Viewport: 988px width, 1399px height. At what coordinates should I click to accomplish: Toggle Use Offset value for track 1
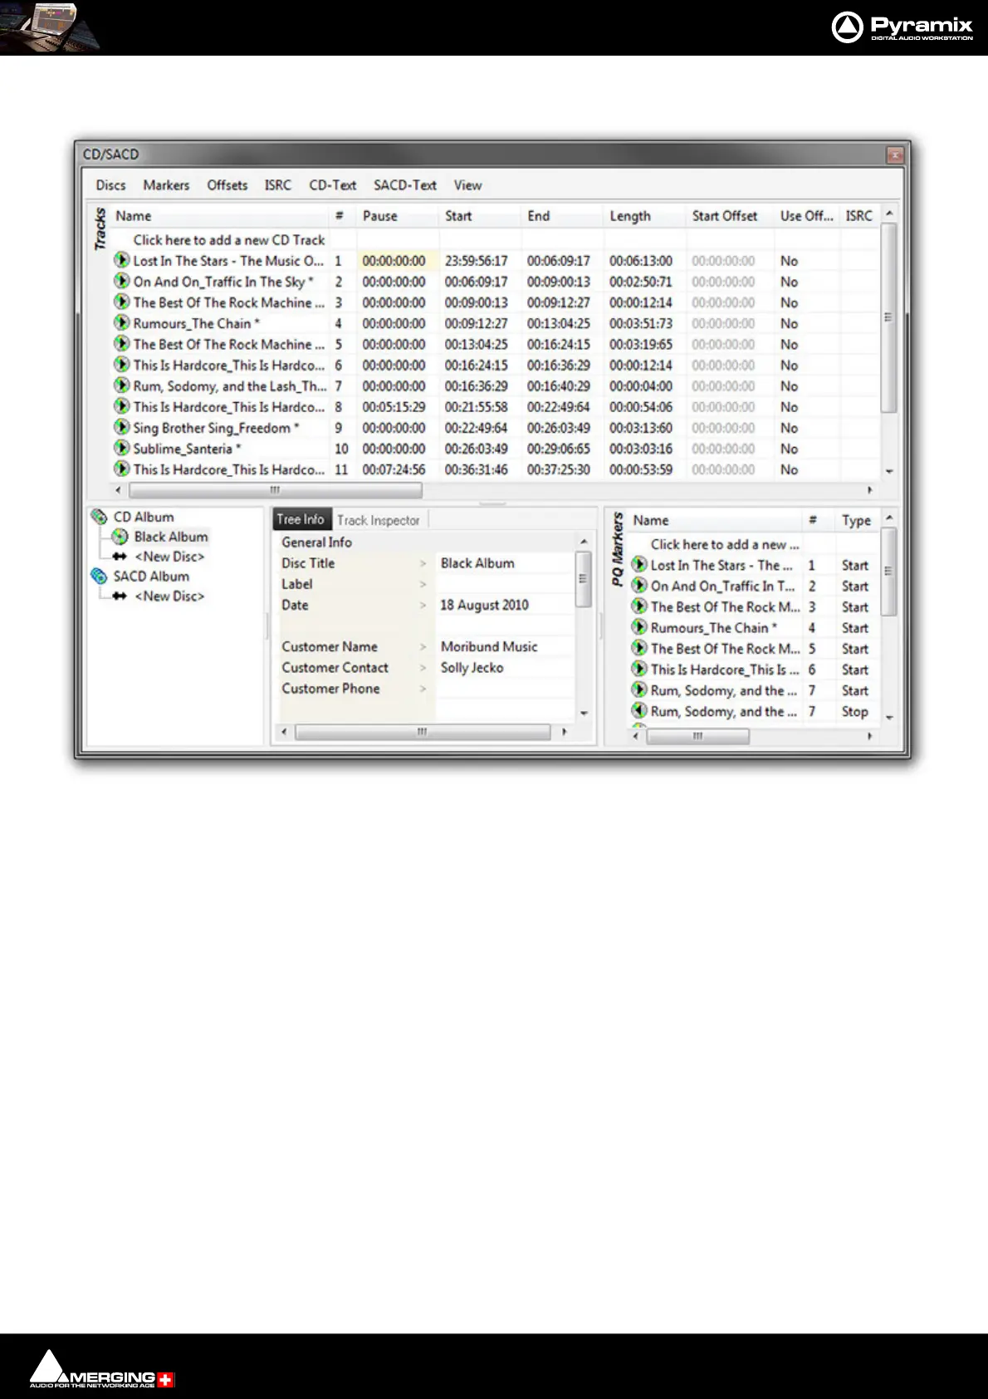pos(789,261)
